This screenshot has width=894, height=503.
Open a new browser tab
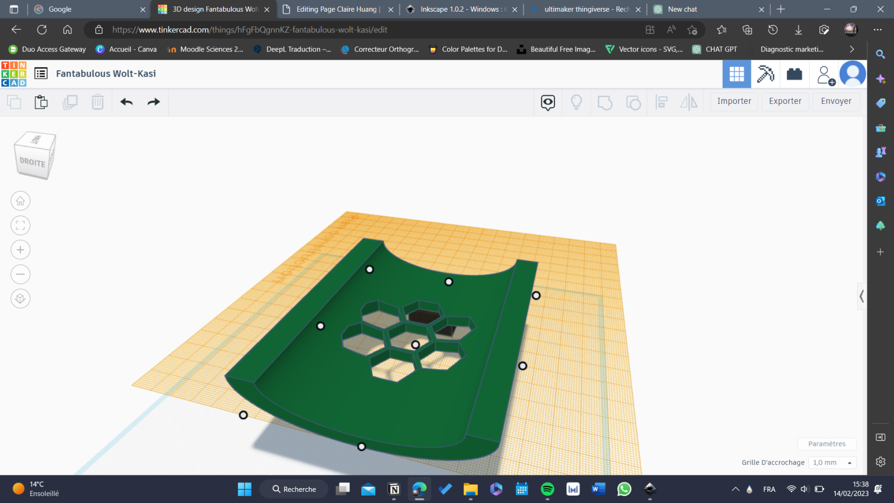click(x=781, y=9)
